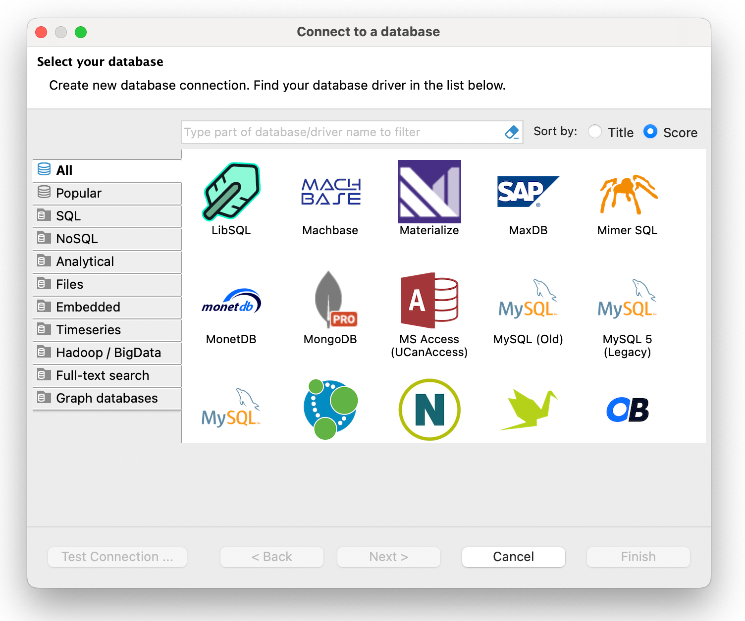Open the All category tab
Screen dimensions: 745x621
(x=107, y=170)
